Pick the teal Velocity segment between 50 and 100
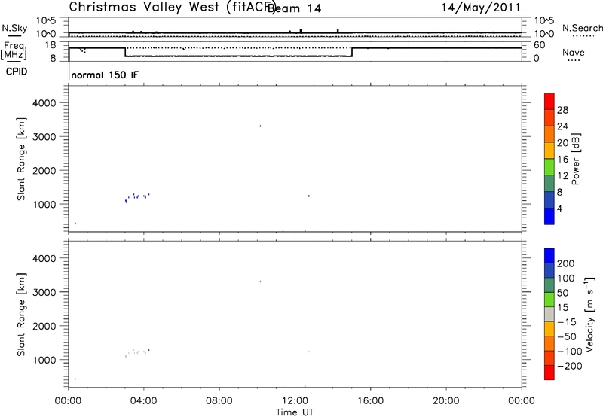The height and width of the screenshot is (417, 603). point(549,285)
